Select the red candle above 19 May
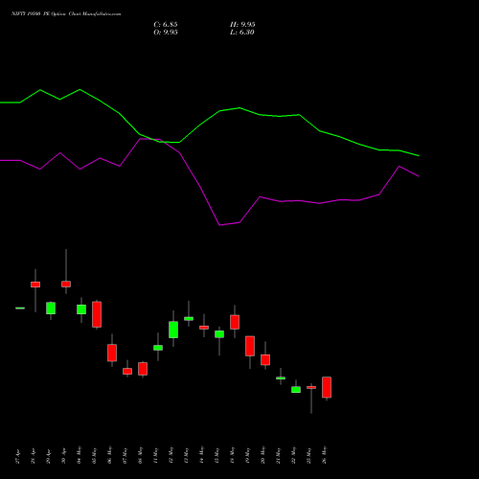The height and width of the screenshot is (479, 479). coord(250,346)
